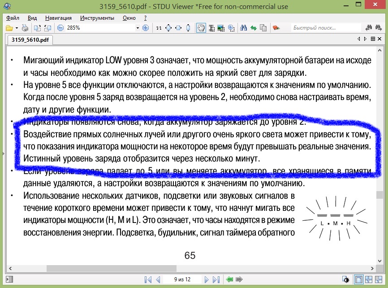Click the zoom in plus button
388x288 pixels.
[x=145, y=28]
